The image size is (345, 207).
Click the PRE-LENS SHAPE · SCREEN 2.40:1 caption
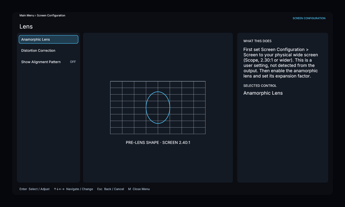(x=158, y=143)
